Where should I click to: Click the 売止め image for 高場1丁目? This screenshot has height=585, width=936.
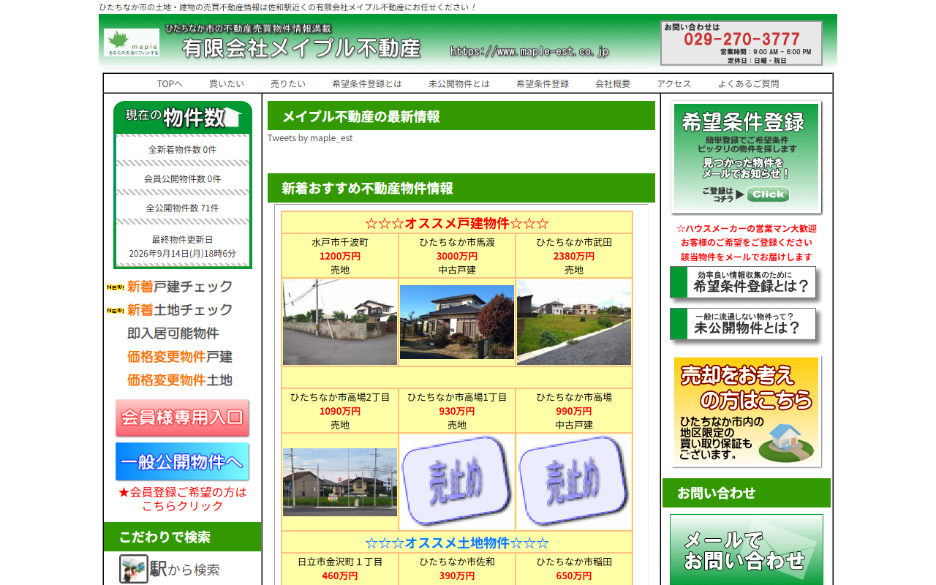pos(457,481)
